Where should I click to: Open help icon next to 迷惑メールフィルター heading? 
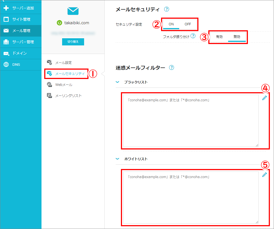point(171,67)
